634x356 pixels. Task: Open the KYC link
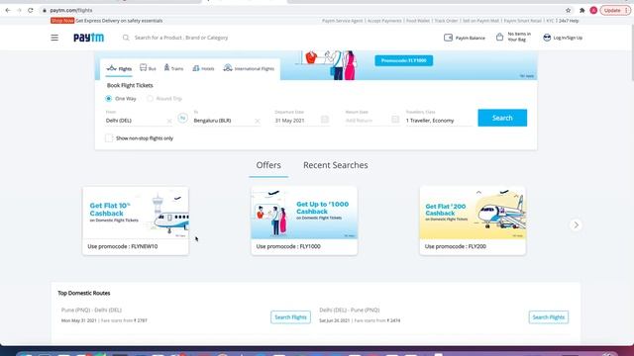(x=550, y=21)
